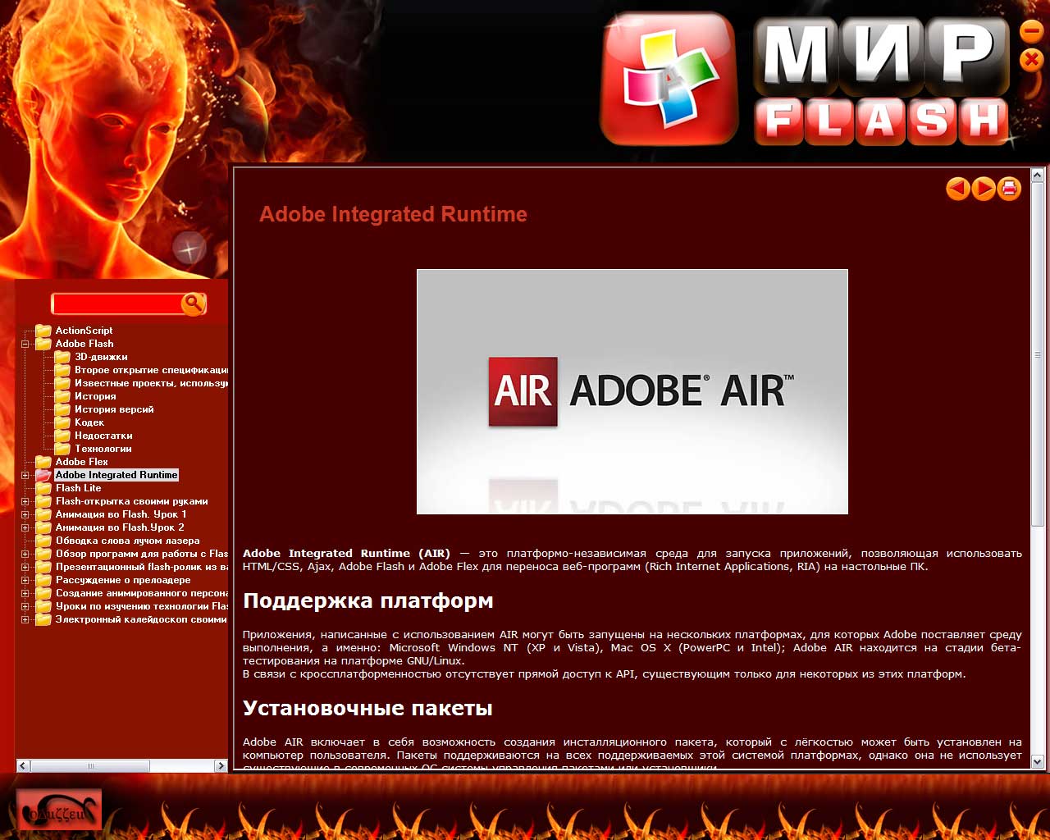Click the Установочные пакеты heading
Screen dimensions: 1050x840
click(367, 708)
